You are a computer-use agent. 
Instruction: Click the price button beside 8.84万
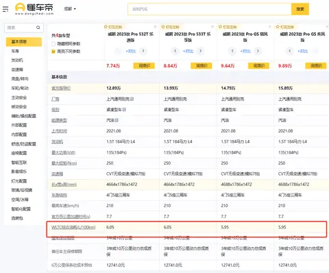(202, 66)
